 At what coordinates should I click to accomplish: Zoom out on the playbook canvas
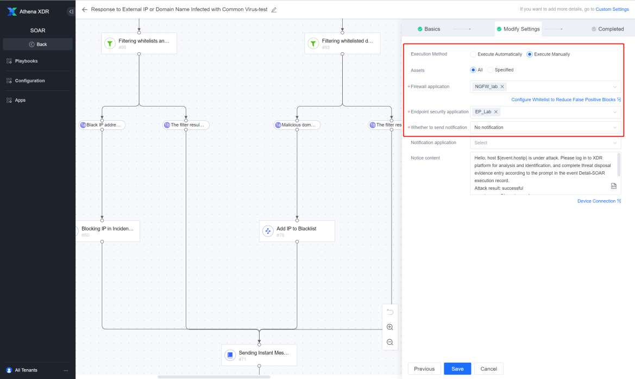[390, 342]
